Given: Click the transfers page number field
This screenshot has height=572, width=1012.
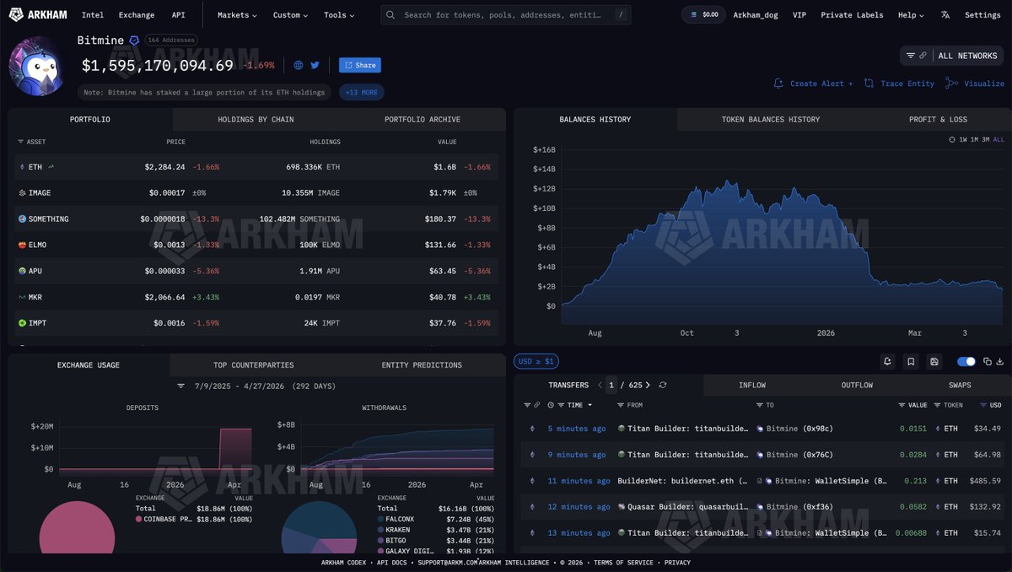Looking at the screenshot, I should coord(612,385).
